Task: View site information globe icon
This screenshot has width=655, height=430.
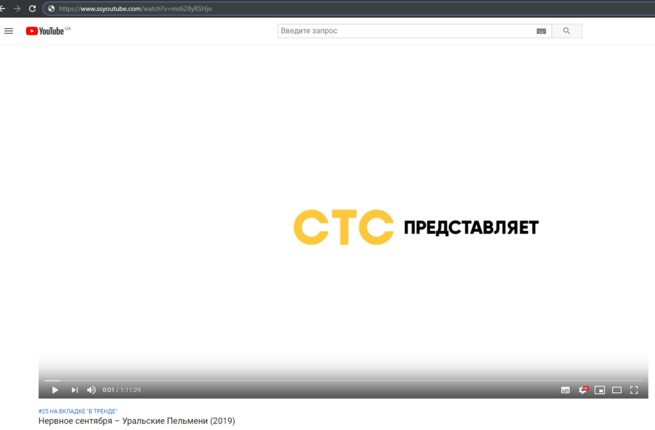Action: click(51, 8)
